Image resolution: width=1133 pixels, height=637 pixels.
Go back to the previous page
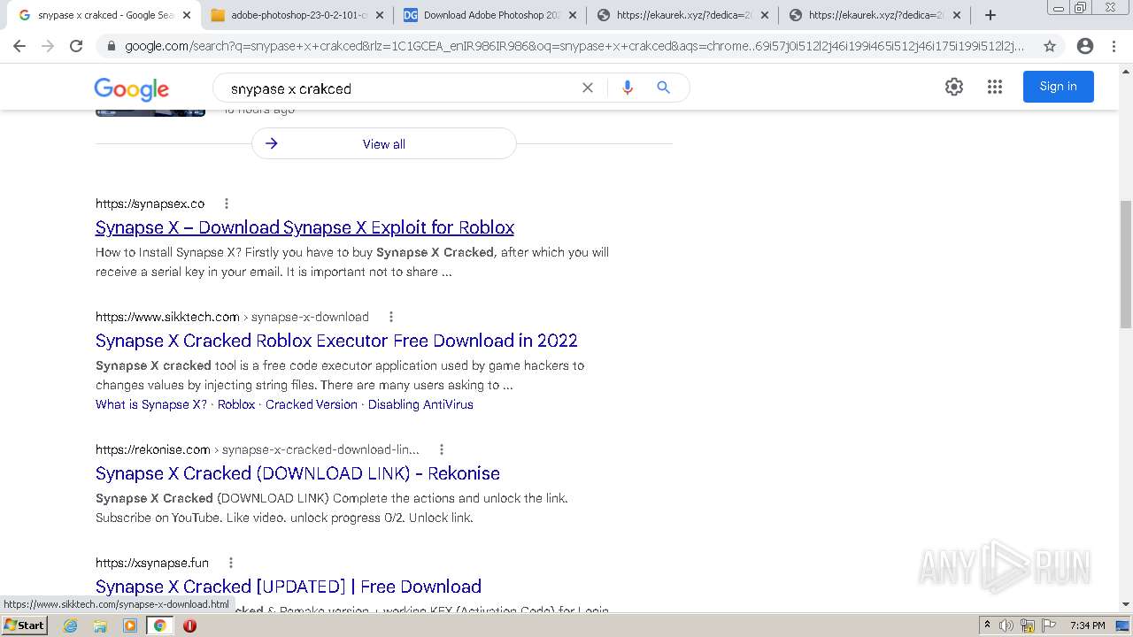(x=19, y=46)
